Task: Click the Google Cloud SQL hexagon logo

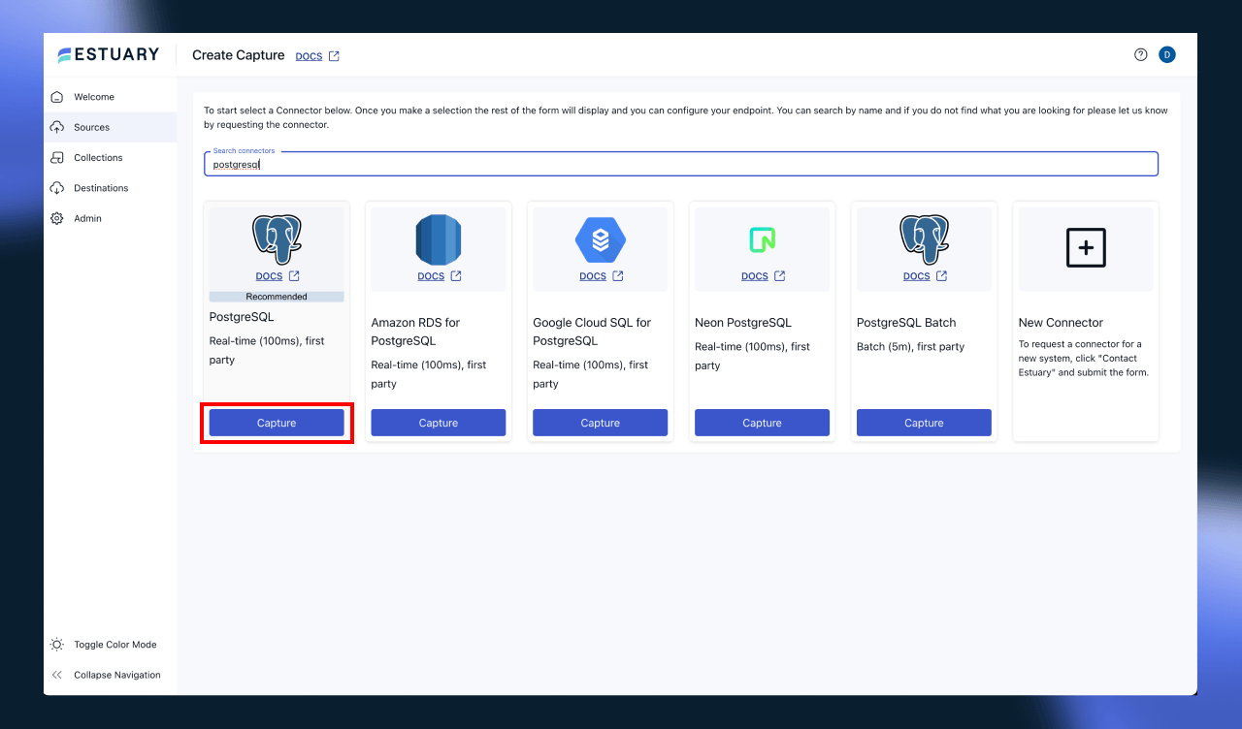Action: click(x=601, y=239)
